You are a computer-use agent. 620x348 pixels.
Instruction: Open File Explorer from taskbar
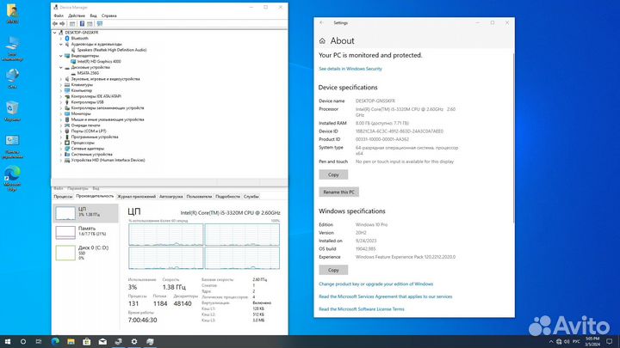click(71, 342)
